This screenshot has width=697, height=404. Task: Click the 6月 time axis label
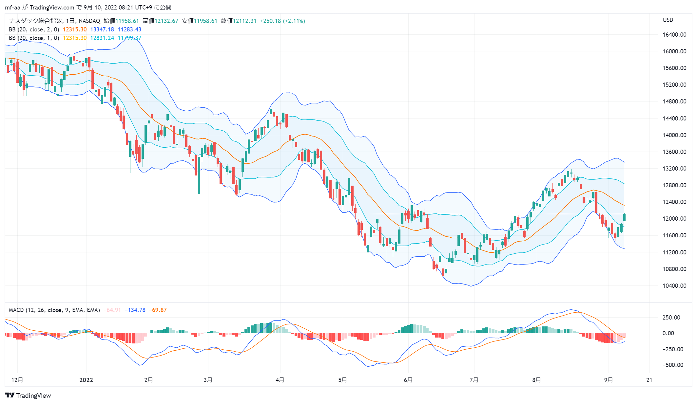(408, 380)
